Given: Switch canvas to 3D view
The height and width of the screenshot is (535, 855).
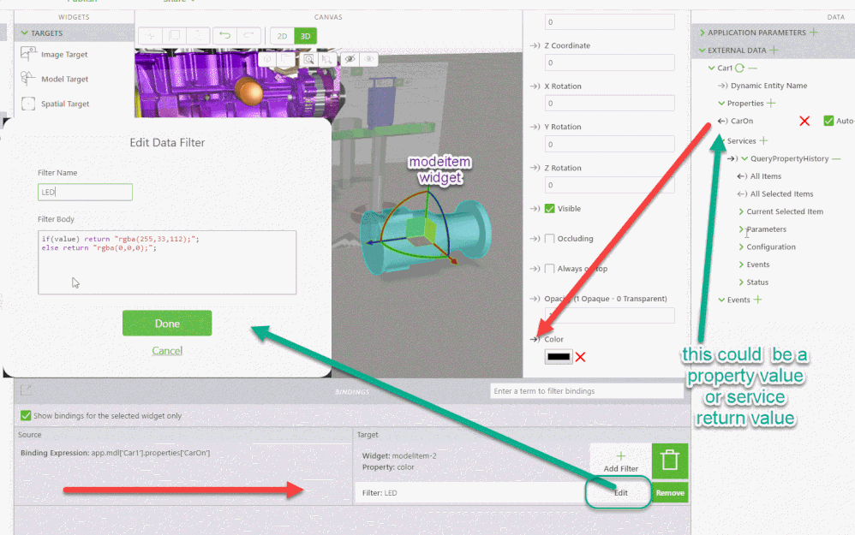Looking at the screenshot, I should (305, 36).
